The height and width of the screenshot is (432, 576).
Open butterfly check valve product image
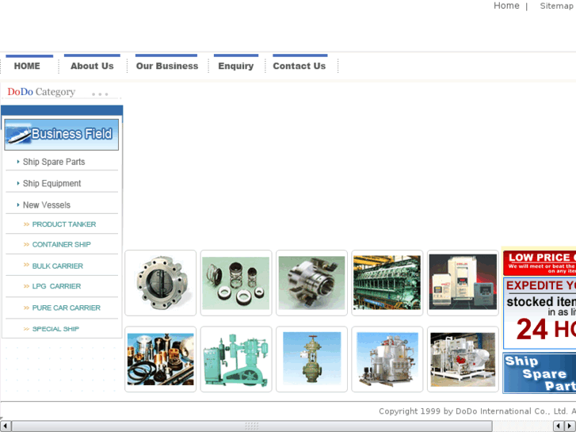[x=161, y=283]
